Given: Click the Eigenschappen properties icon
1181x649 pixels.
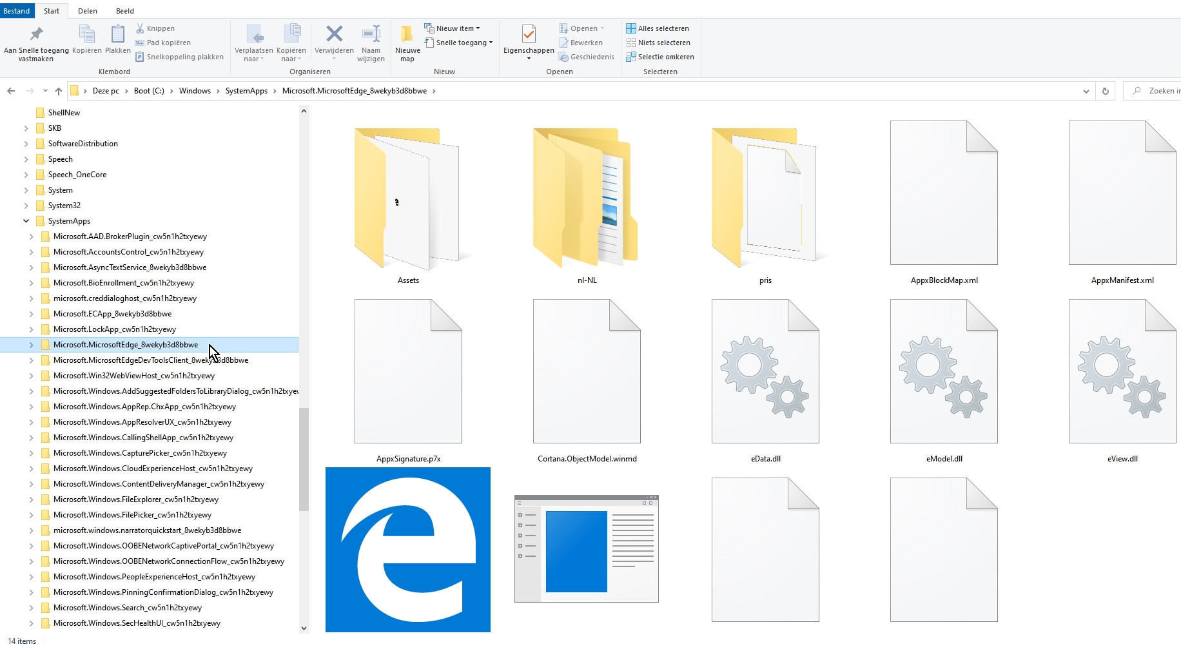Looking at the screenshot, I should click(528, 35).
